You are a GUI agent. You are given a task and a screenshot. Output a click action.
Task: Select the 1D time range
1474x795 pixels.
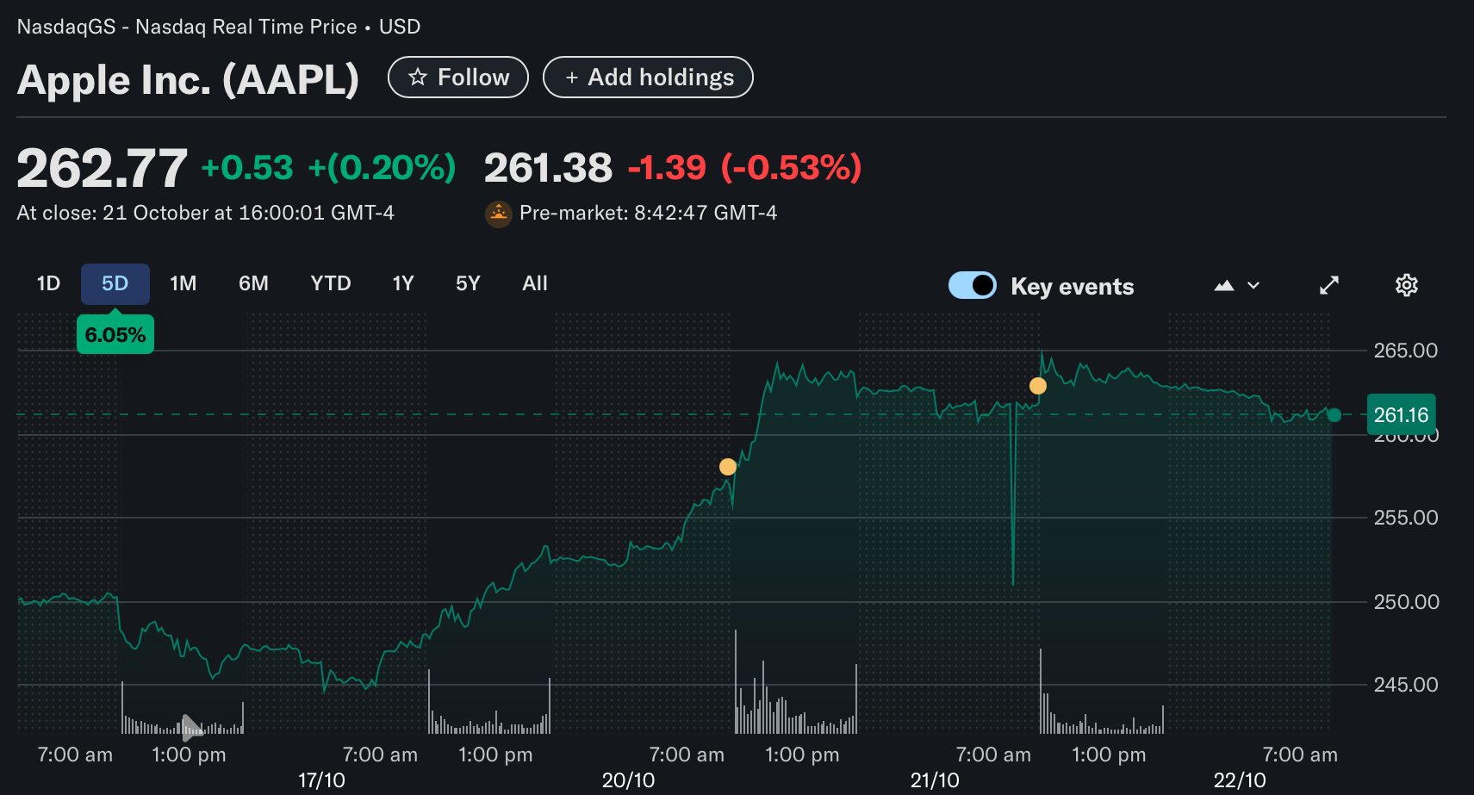coord(48,283)
